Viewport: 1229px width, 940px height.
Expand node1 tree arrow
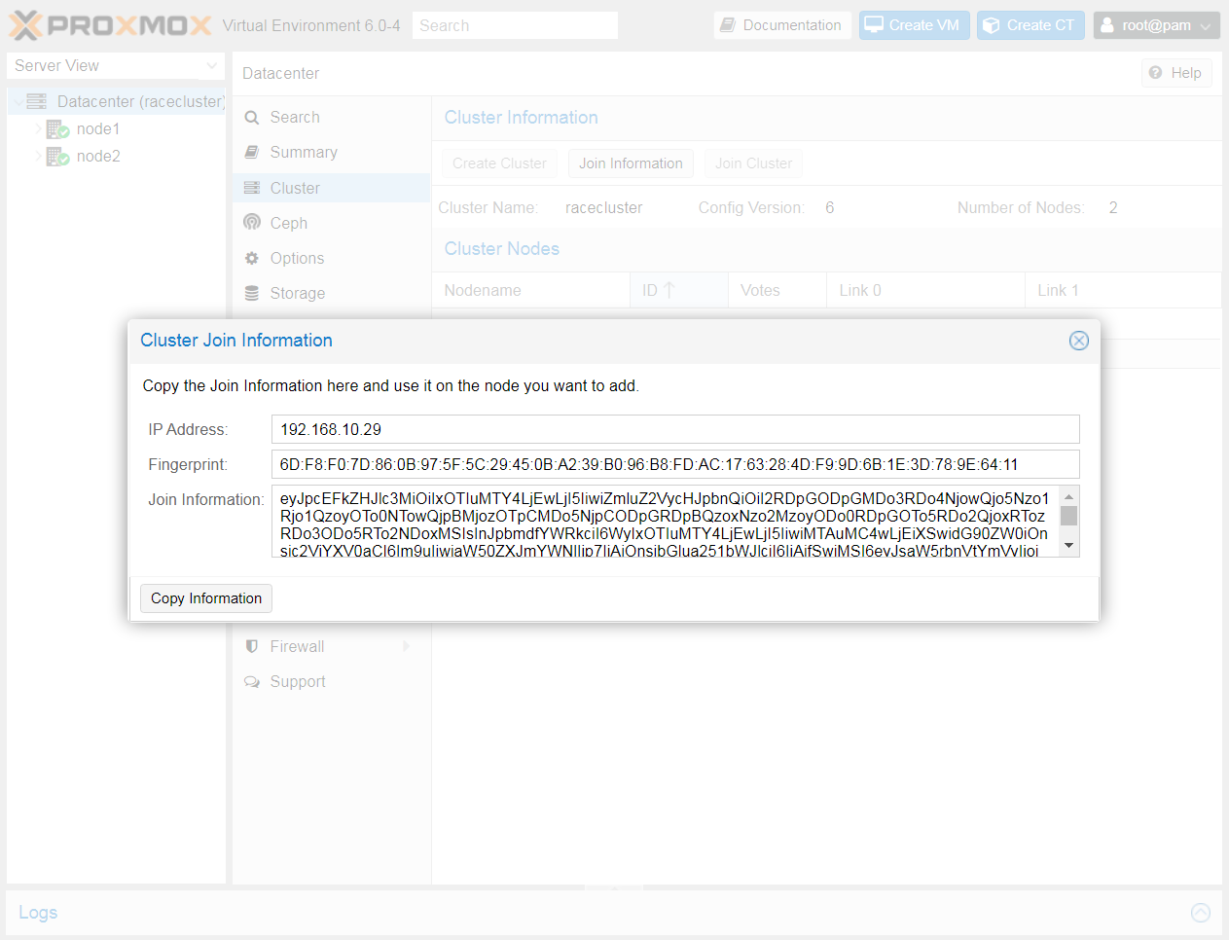coord(38,128)
